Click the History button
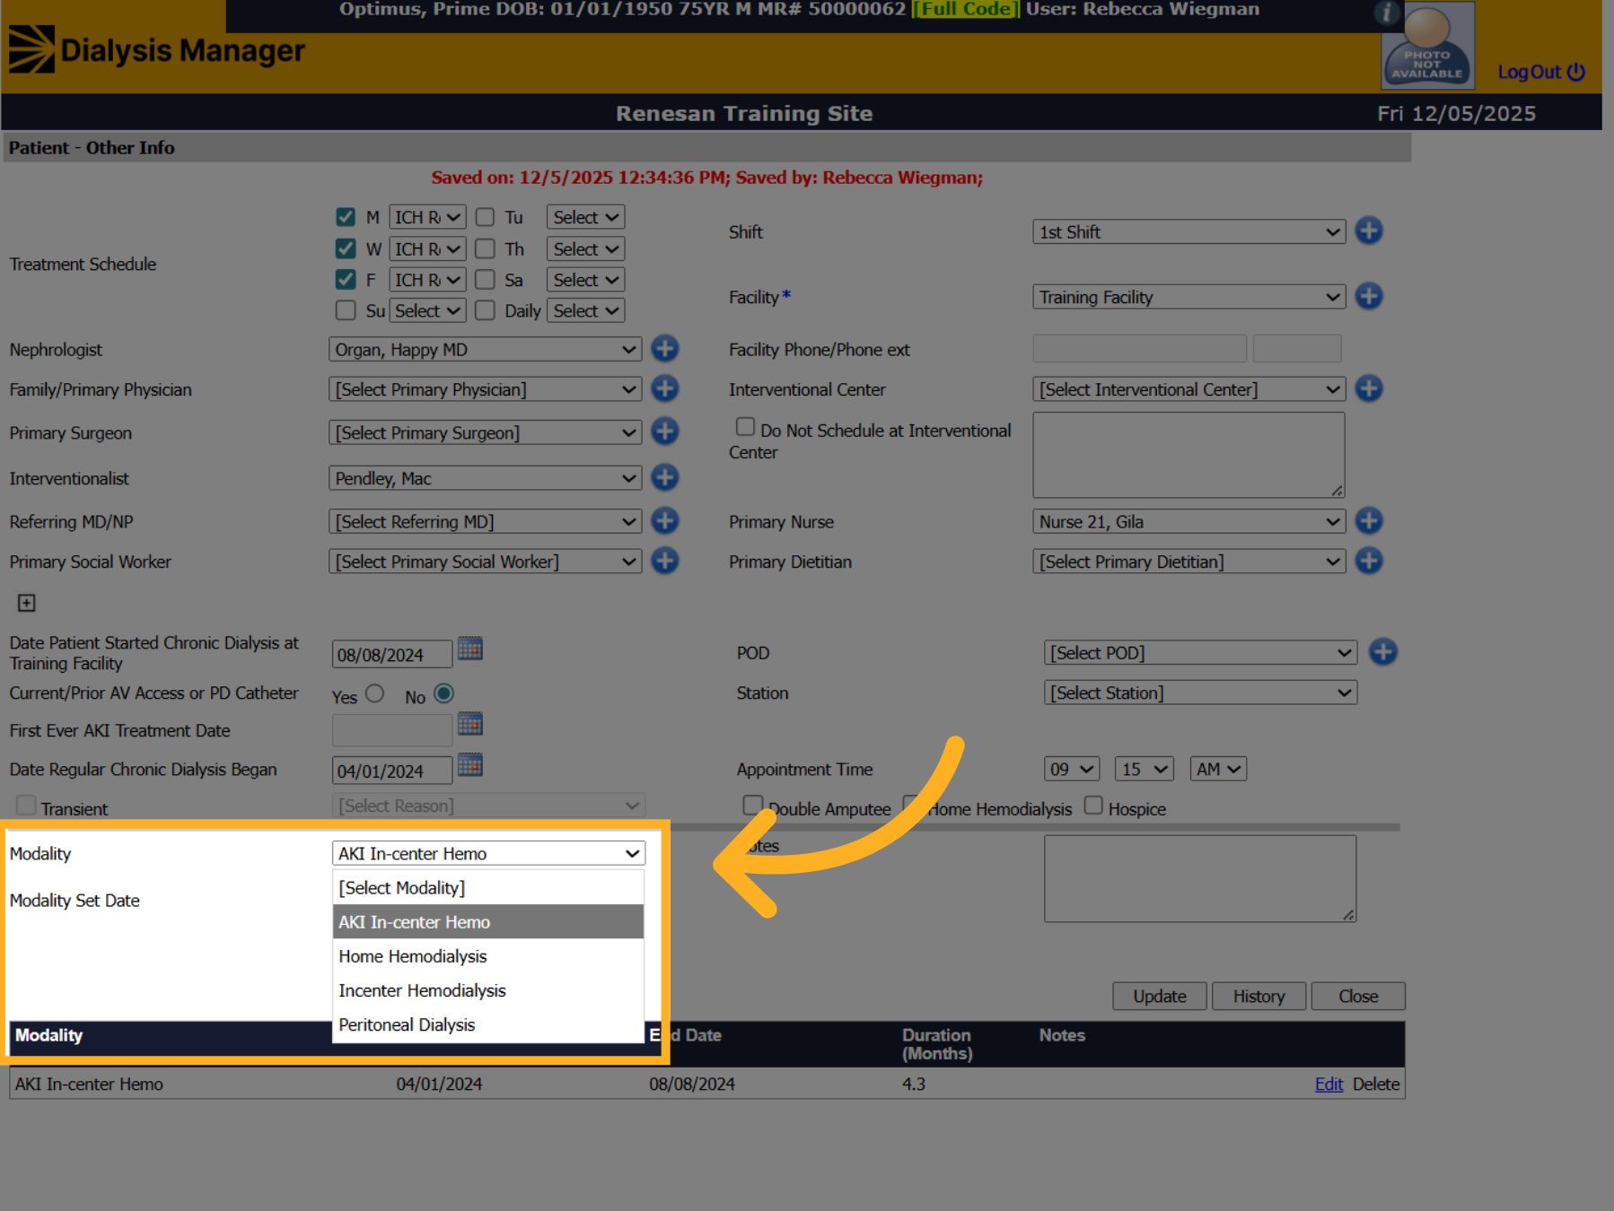 pyautogui.click(x=1259, y=996)
